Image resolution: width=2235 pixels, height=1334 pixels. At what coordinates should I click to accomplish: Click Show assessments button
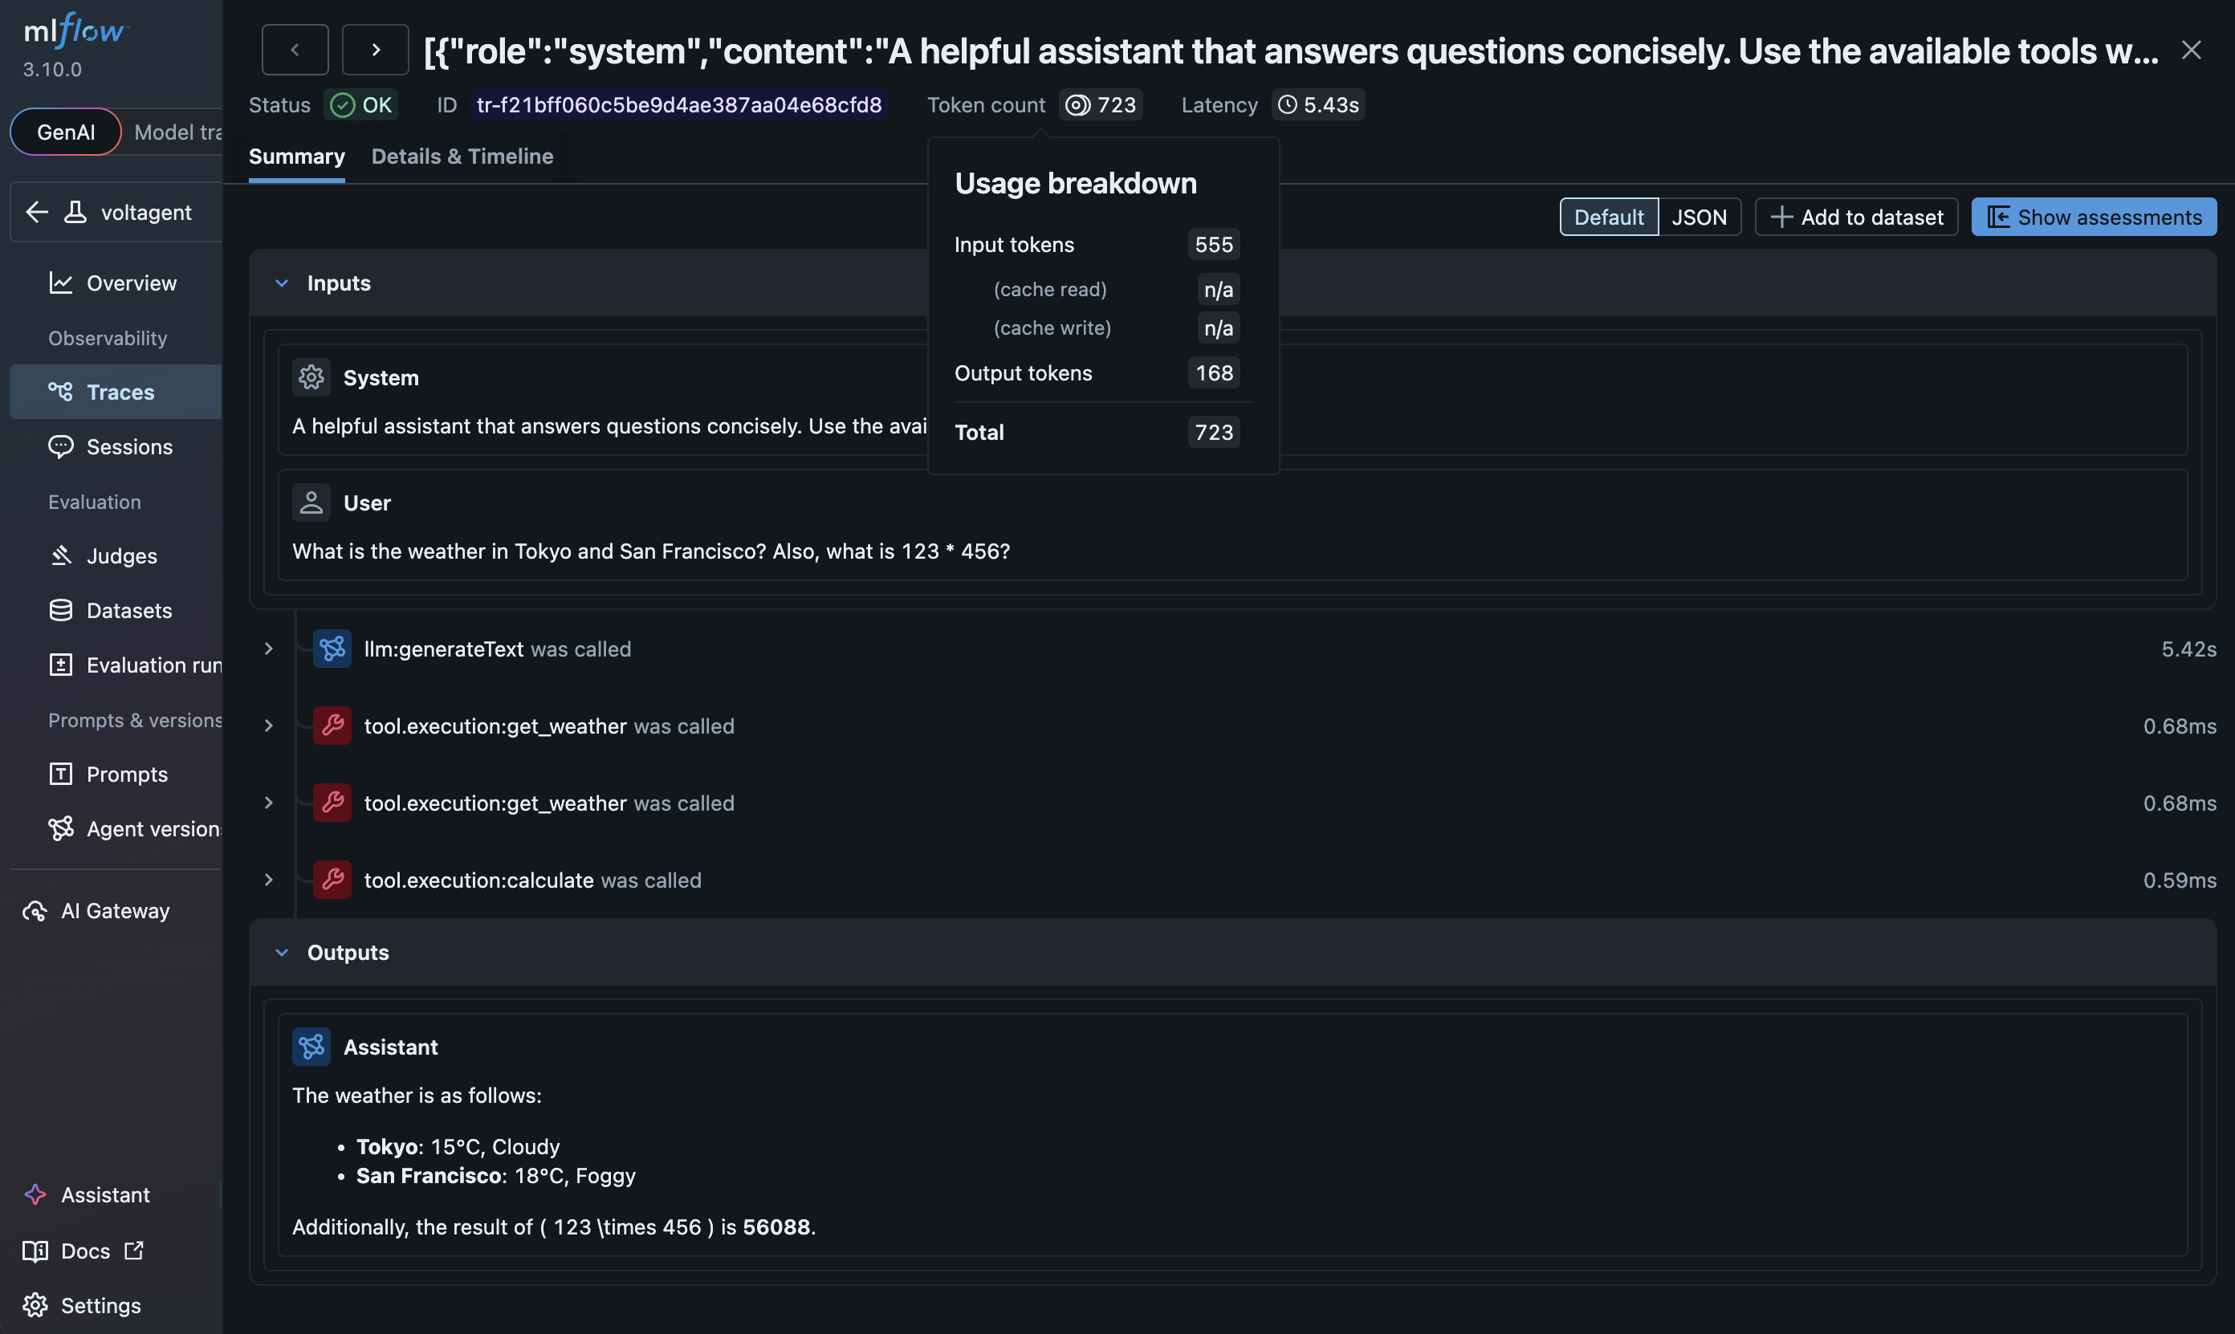[2093, 217]
